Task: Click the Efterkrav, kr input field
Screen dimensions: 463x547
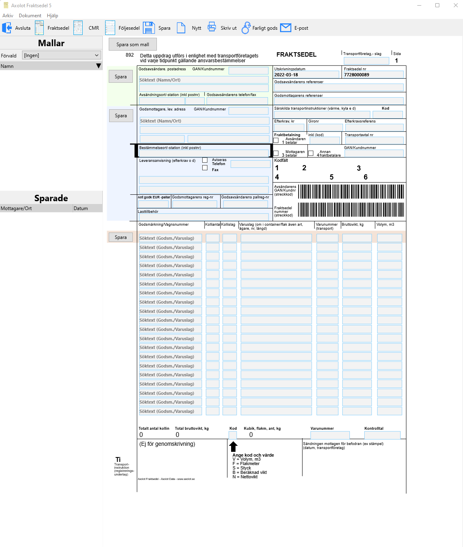Action: (x=289, y=127)
